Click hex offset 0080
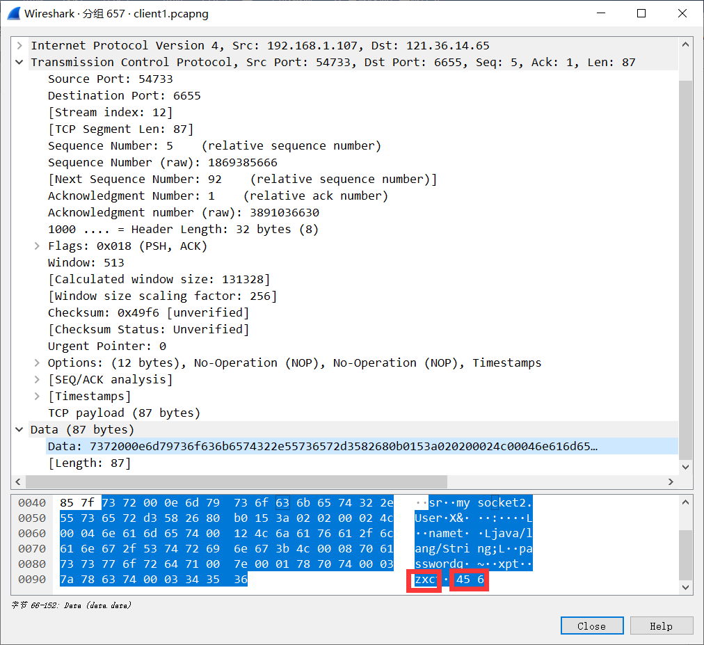Screen dimensions: 704x645 tap(32, 564)
